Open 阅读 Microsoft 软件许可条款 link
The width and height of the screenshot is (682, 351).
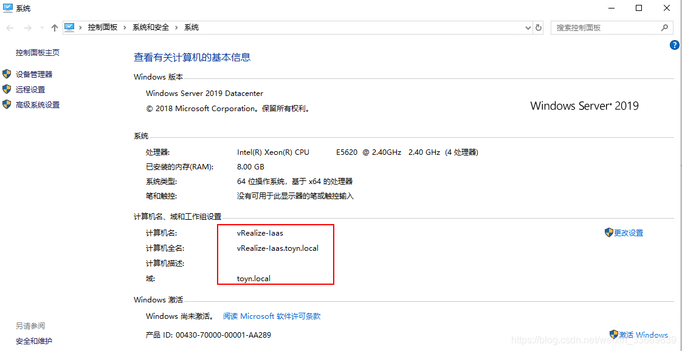pyautogui.click(x=272, y=316)
